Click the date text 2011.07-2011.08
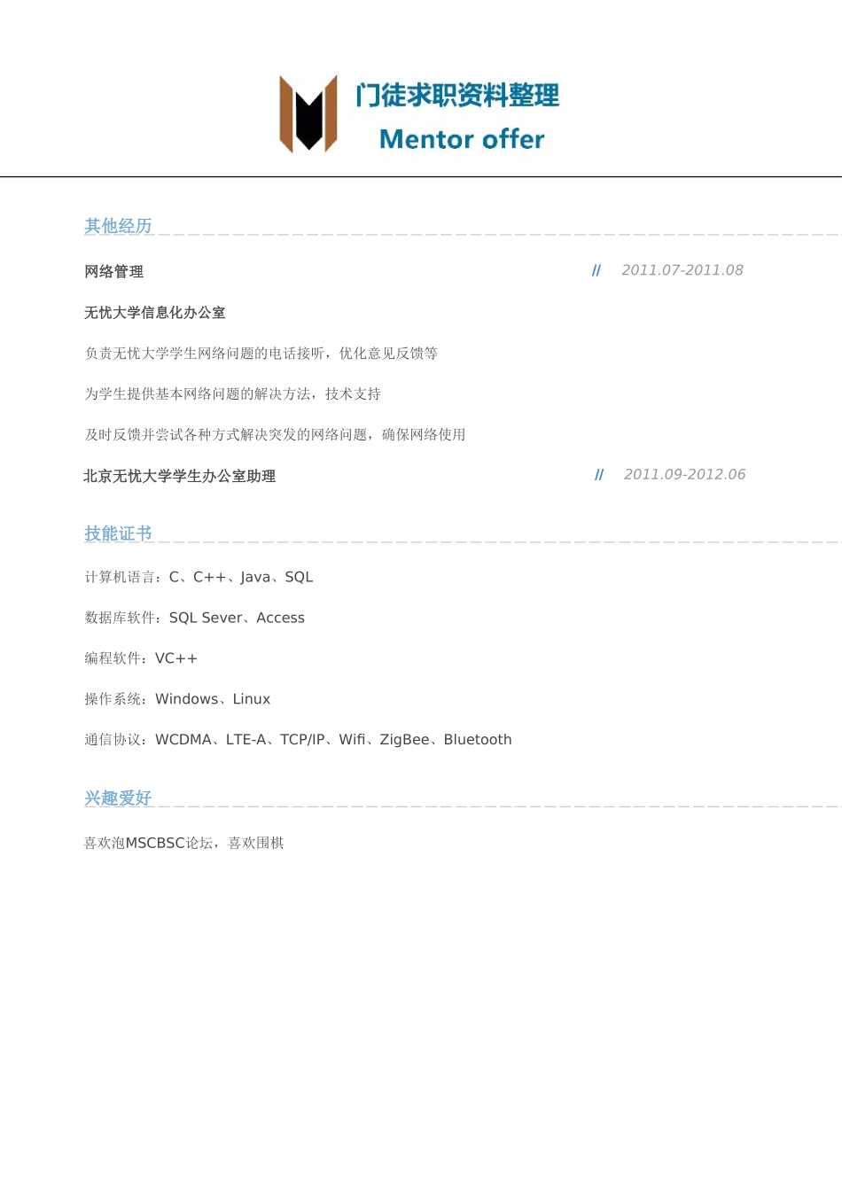This screenshot has width=842, height=1191. click(682, 270)
